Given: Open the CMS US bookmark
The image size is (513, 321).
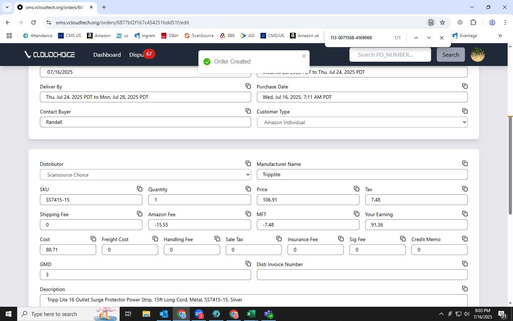Looking at the screenshot, I should (x=69, y=36).
